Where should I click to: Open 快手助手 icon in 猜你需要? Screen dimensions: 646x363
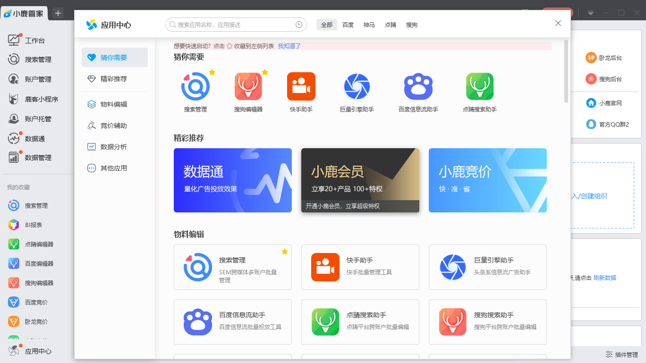[301, 86]
